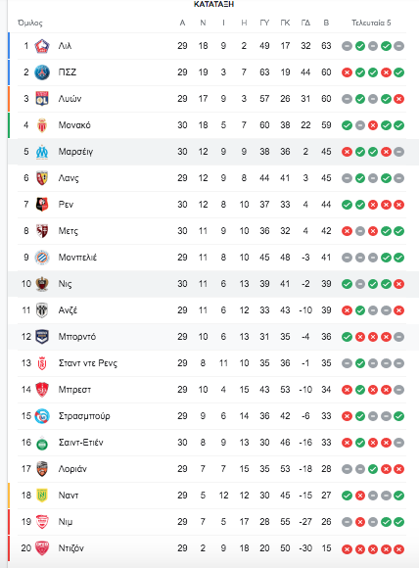
Task: Click the PSG club crest icon
Action: pyautogui.click(x=42, y=72)
